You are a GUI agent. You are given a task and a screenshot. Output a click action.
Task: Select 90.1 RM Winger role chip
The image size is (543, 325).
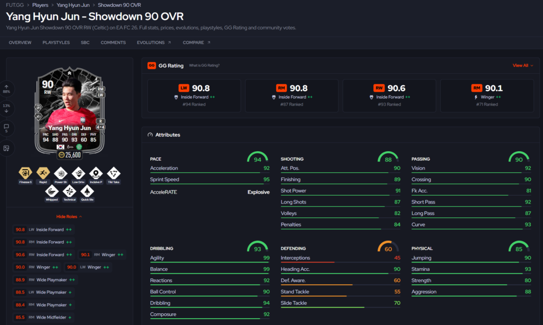click(102, 254)
